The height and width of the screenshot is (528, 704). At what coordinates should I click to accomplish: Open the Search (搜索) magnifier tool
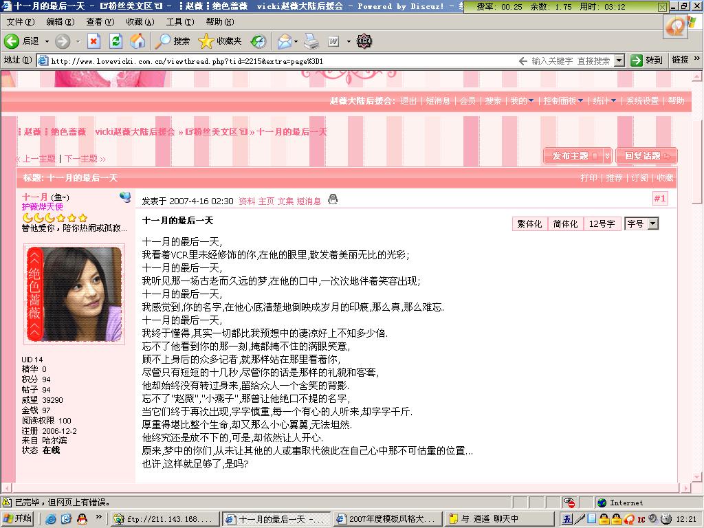click(173, 41)
